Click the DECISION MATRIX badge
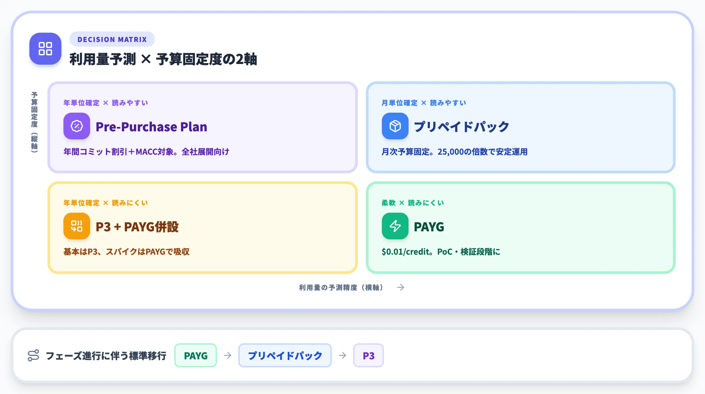The image size is (705, 394). 112,39
